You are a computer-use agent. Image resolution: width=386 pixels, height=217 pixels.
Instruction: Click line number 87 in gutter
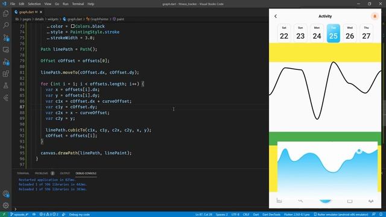(22, 107)
